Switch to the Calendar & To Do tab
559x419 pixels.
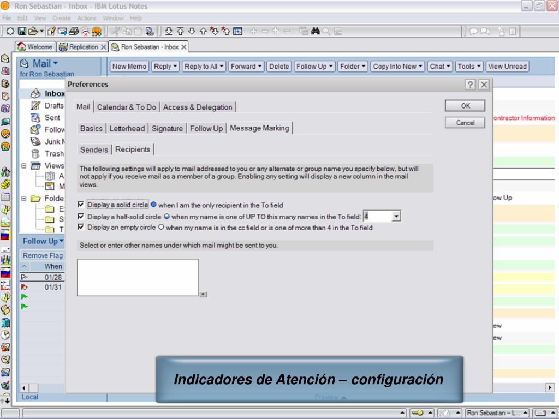point(127,107)
